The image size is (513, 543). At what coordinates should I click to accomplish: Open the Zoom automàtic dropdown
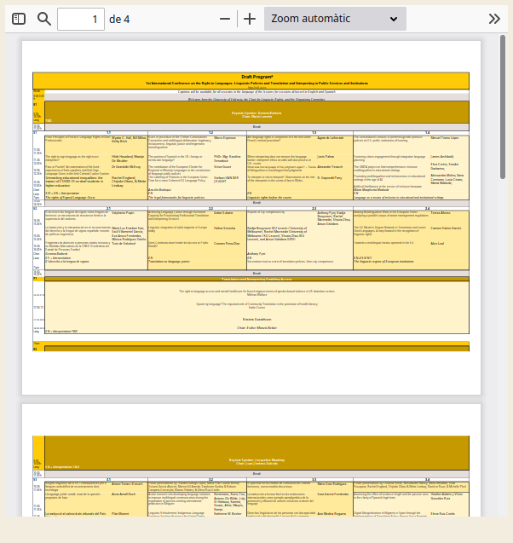click(334, 19)
